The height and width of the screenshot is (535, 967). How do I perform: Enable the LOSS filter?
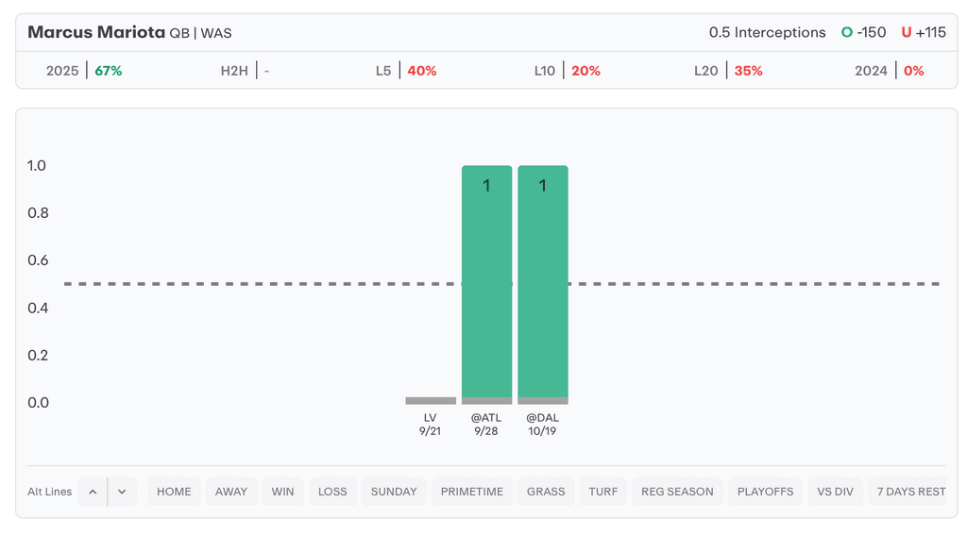coord(332,492)
